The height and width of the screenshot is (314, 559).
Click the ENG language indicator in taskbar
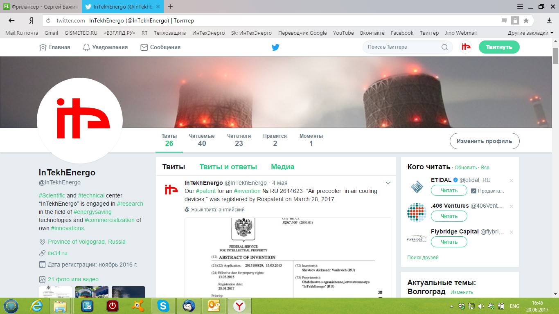514,306
